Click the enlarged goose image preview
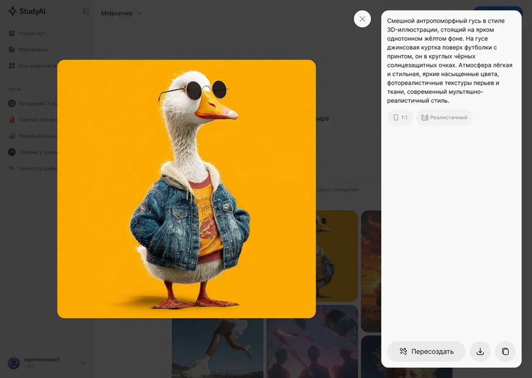This screenshot has width=532, height=378. 186,189
